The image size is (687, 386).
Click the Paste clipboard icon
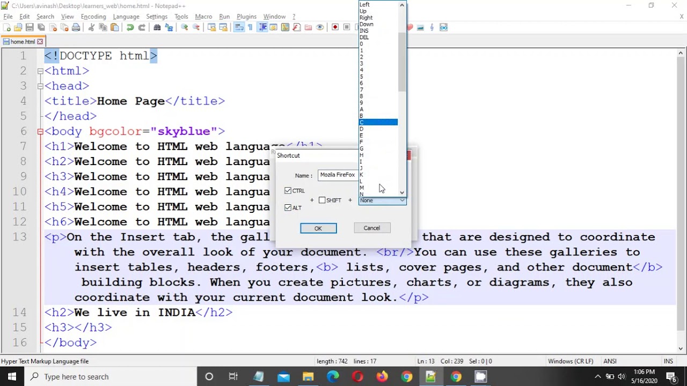point(114,27)
